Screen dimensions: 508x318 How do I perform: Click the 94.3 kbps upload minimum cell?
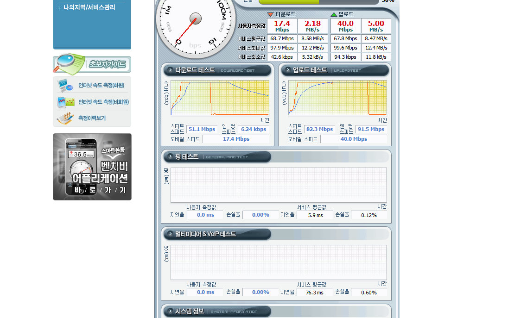click(346, 57)
